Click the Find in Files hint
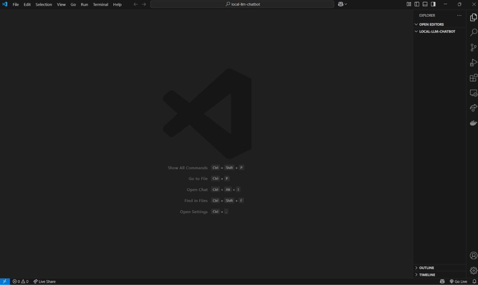 click(214, 200)
